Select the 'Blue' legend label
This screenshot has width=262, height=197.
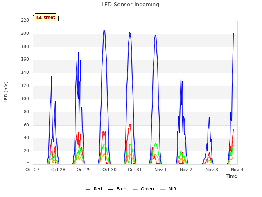click(122, 189)
